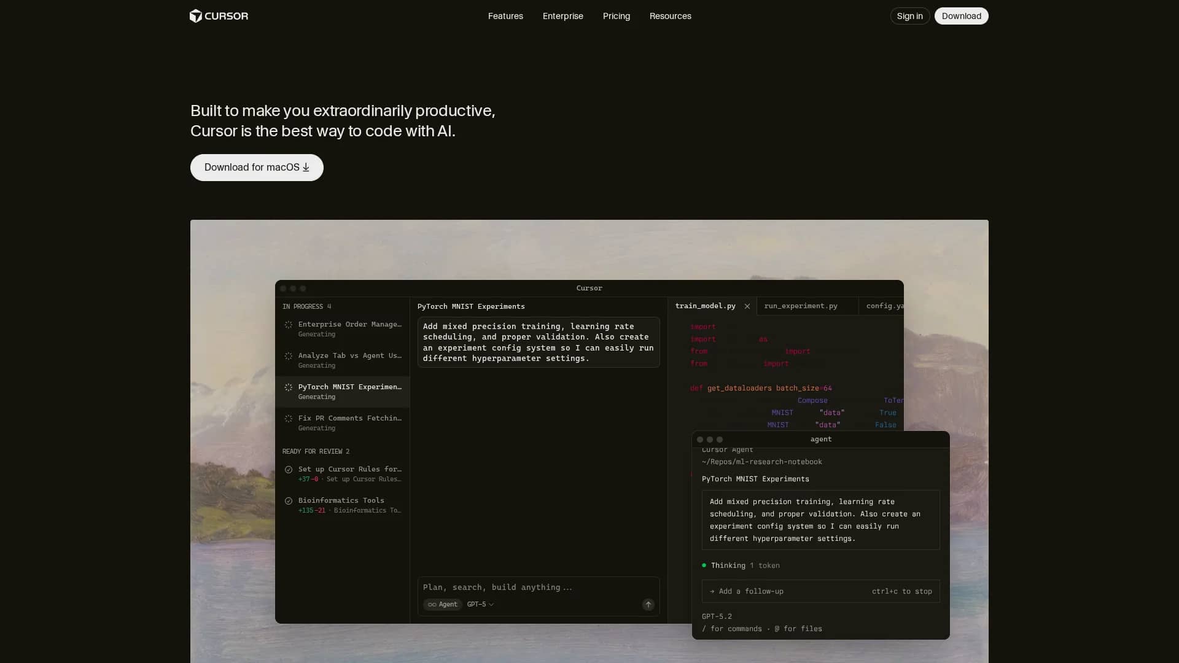Click the ~/Repos/ml-research-notebook path
Screen dimensions: 1179x663
point(761,462)
